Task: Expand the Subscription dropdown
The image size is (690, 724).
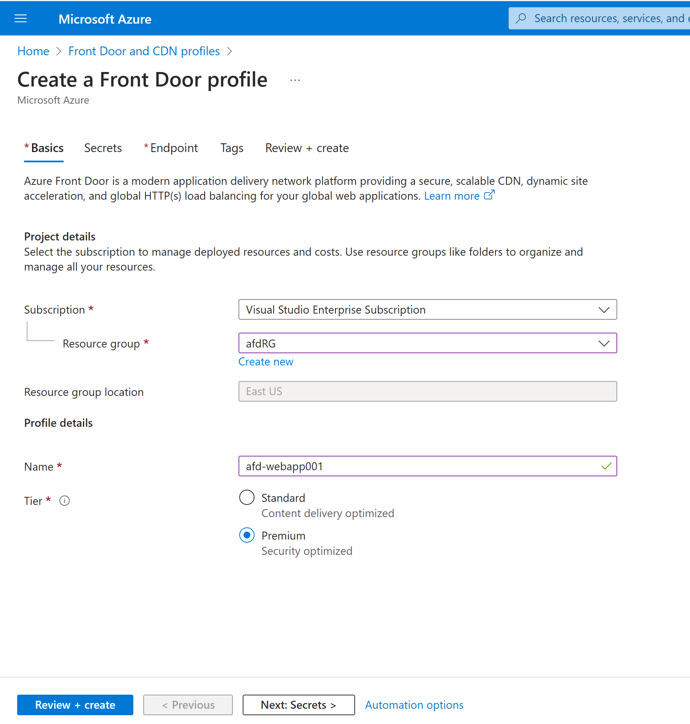Action: click(604, 309)
